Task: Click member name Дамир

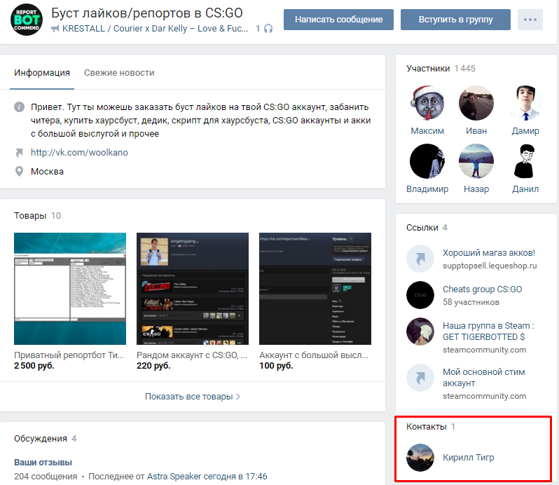Action: 525,131
